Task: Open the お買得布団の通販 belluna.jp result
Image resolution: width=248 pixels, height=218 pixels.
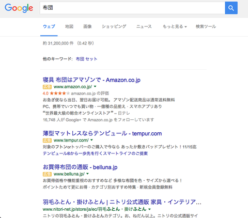Action: coord(80,167)
